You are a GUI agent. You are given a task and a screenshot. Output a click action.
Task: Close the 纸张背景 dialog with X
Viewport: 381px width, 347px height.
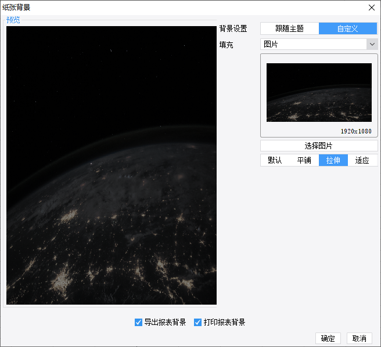coord(371,8)
